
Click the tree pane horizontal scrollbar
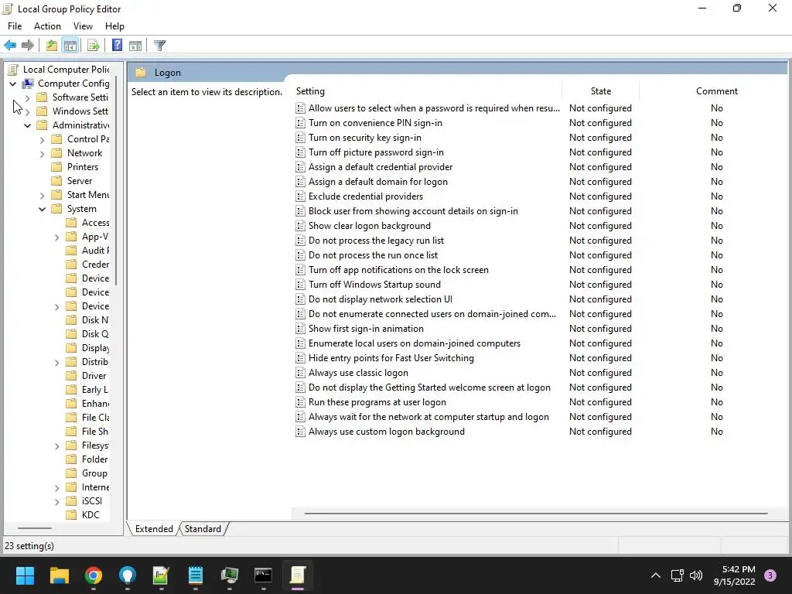34,527
